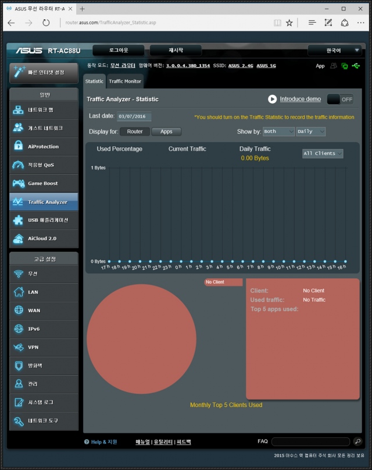
Task: Click the green network status icon
Action: point(345,66)
